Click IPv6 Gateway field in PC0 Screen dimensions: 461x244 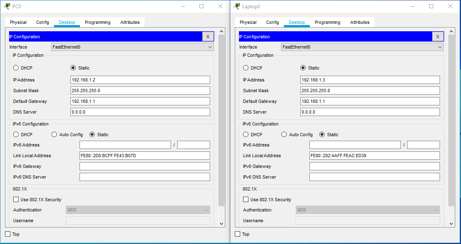[x=145, y=166]
